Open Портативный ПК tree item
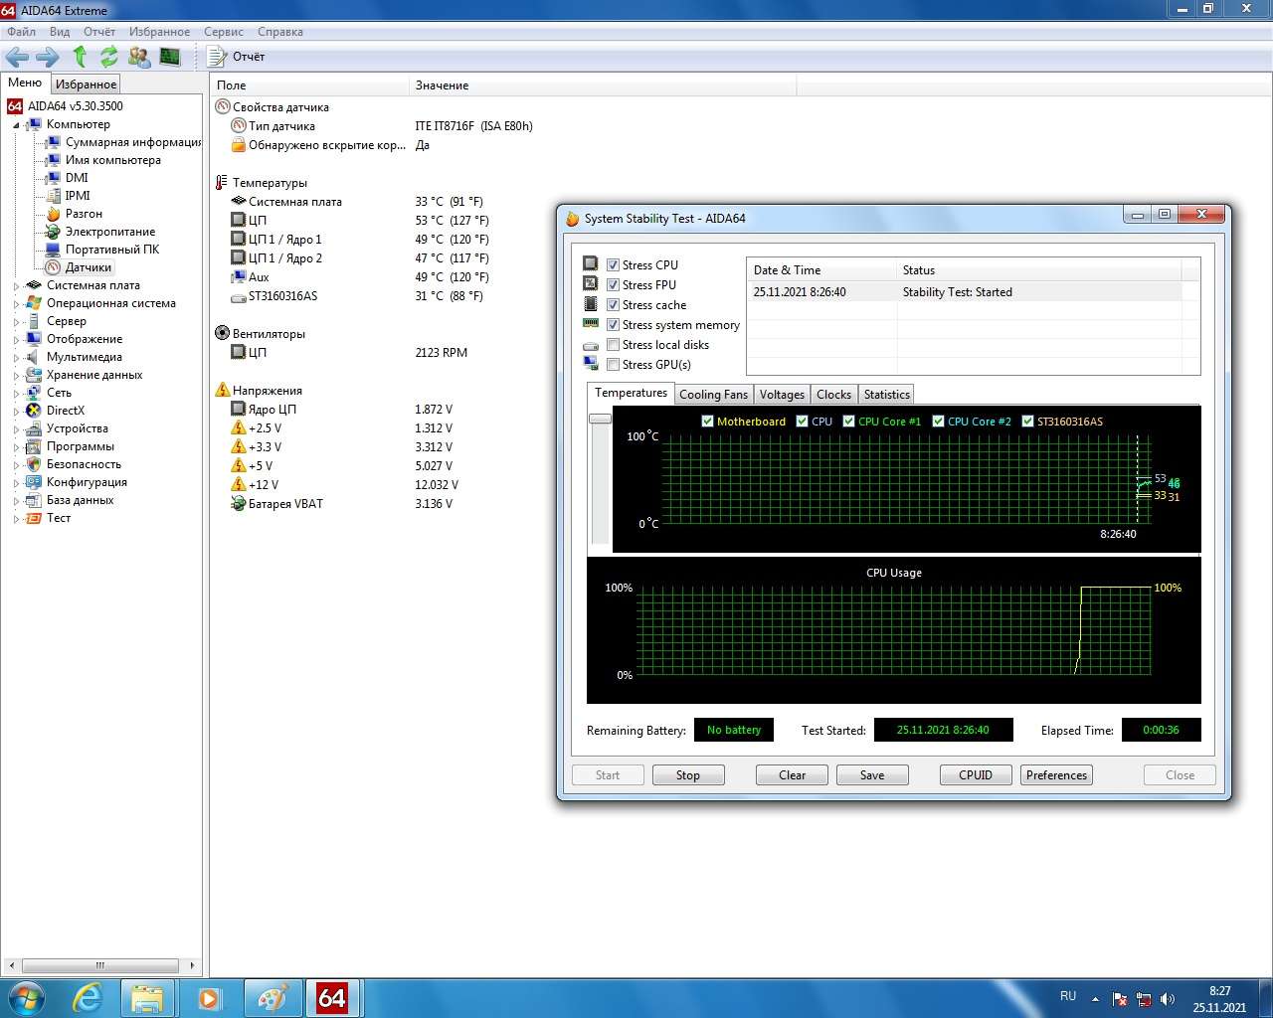Image resolution: width=1273 pixels, height=1018 pixels. tap(111, 250)
